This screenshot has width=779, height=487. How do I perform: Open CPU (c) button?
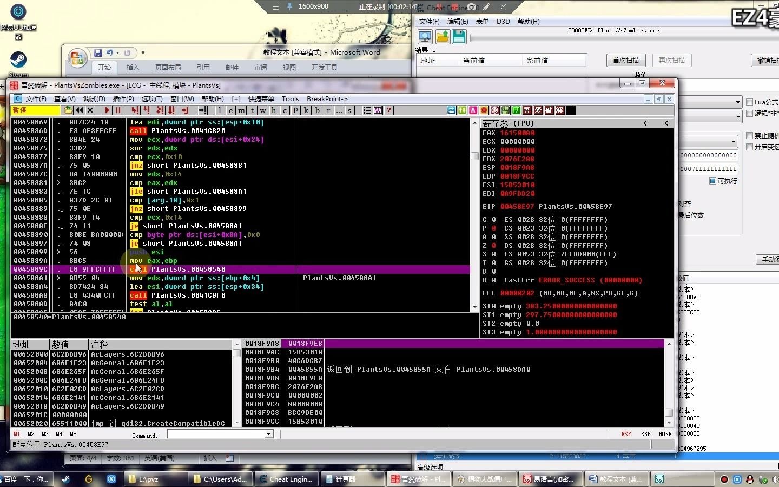coord(285,110)
